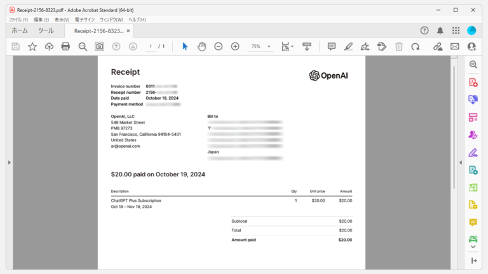Select the hand pan tool
Image resolution: width=488 pixels, height=274 pixels.
201,46
